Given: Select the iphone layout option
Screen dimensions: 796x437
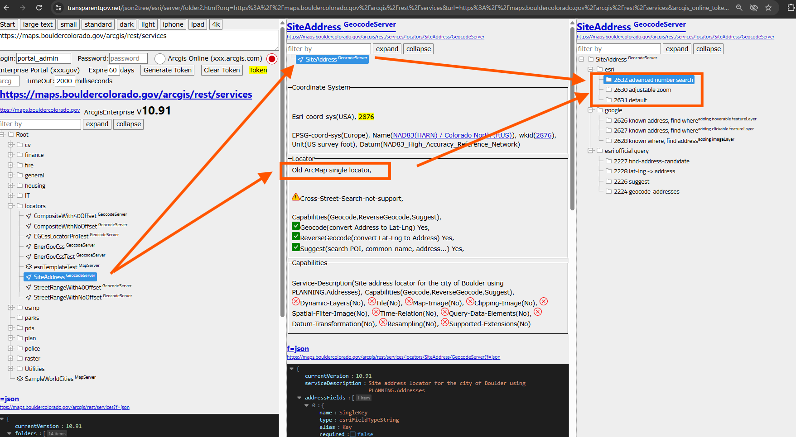Looking at the screenshot, I should point(173,24).
